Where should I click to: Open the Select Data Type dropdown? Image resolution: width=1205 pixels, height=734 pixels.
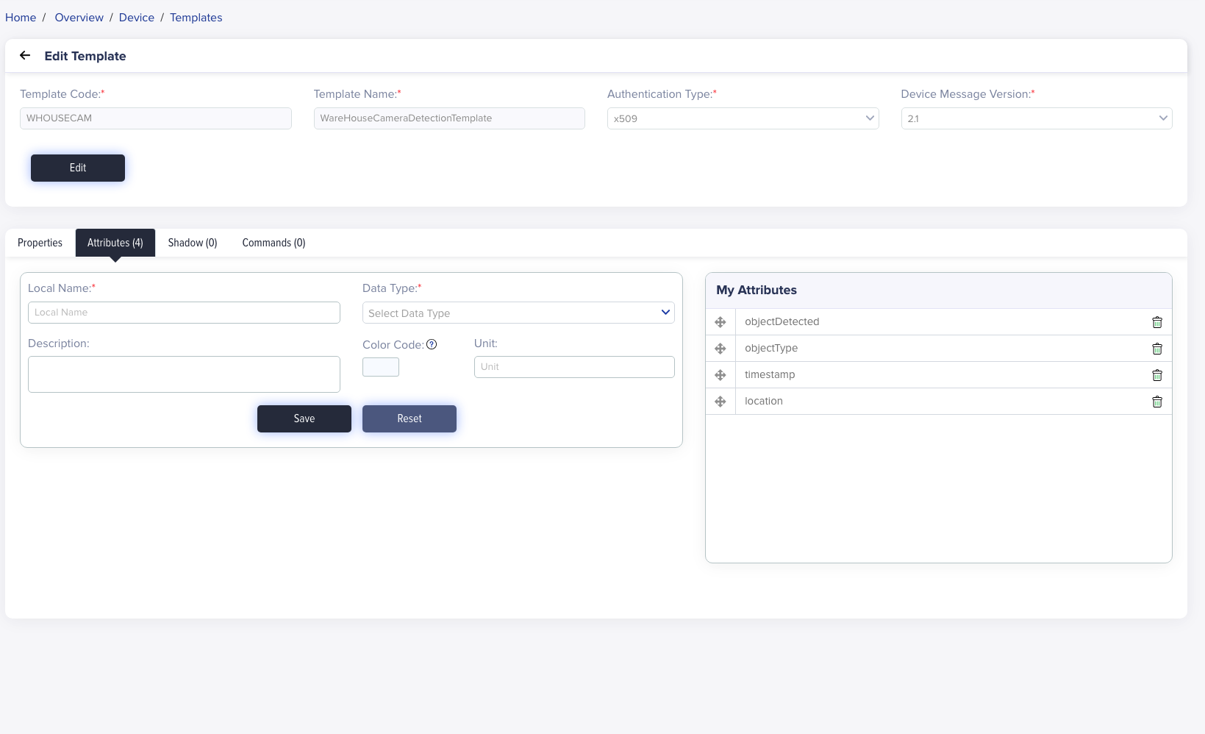point(518,313)
